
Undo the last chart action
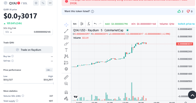pyautogui.click(x=95, y=24)
